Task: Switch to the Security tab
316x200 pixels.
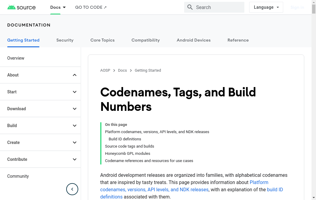Action: click(65, 40)
